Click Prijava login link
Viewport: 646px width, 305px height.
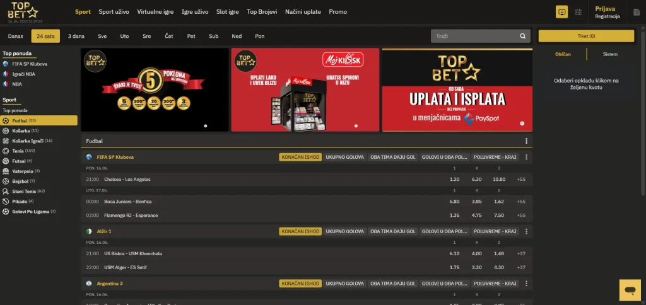(x=605, y=9)
